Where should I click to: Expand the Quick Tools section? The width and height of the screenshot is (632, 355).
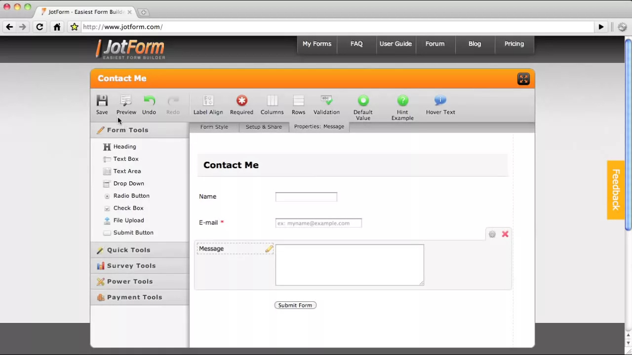(x=140, y=250)
